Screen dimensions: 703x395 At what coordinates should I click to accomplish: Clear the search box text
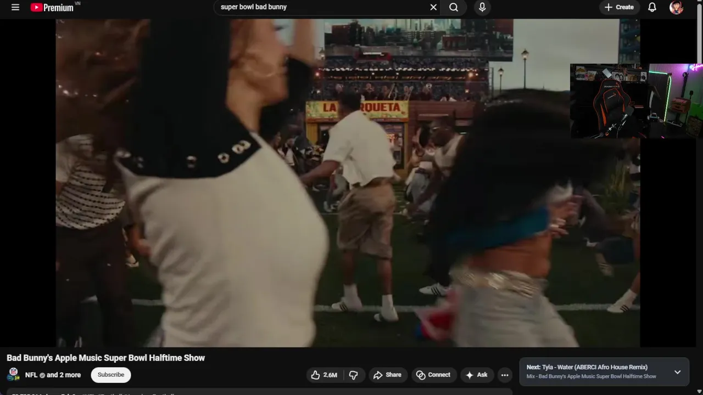point(433,7)
